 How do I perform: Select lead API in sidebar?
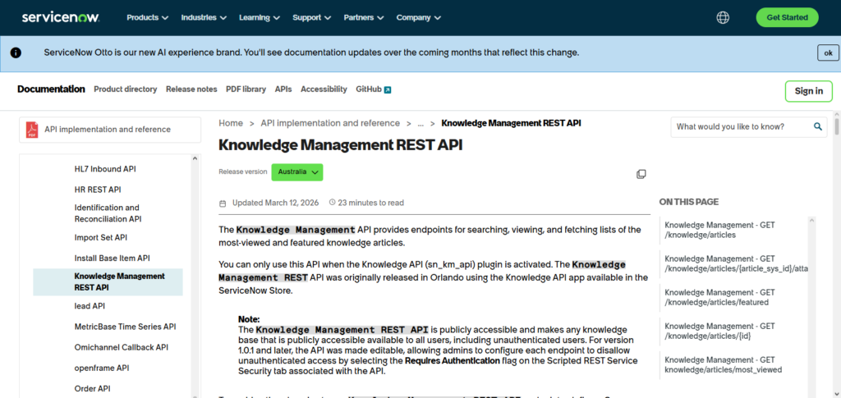90,306
